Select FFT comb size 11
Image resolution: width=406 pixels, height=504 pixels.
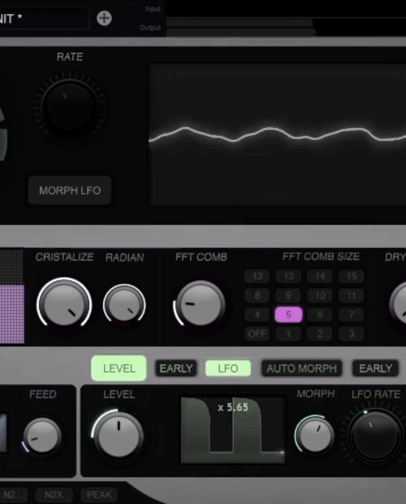coord(351,296)
